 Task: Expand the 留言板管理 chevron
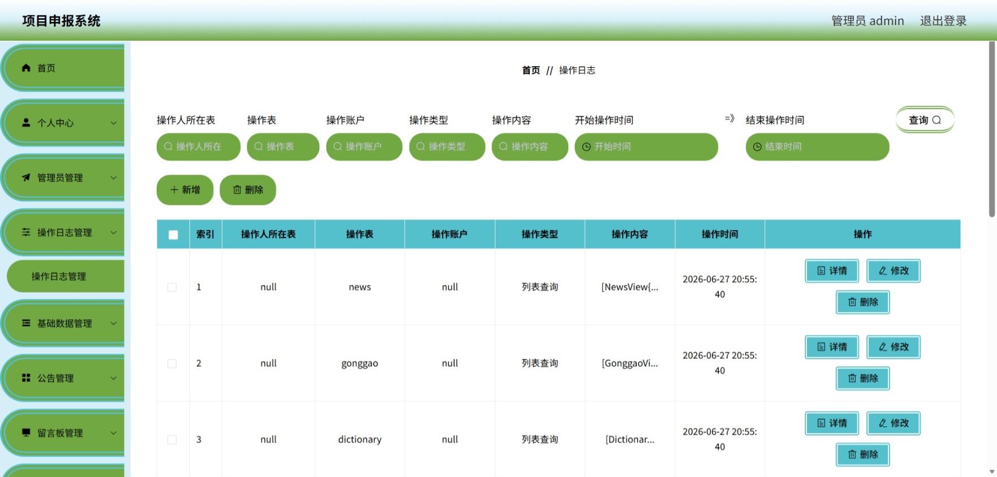pyautogui.click(x=113, y=433)
